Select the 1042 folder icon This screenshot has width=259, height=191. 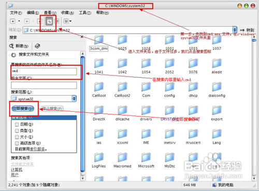pos(122,63)
